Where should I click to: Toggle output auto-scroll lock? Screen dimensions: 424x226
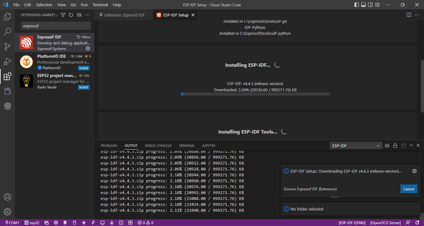click(x=395, y=146)
